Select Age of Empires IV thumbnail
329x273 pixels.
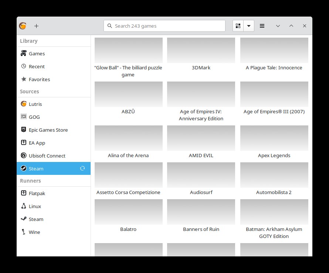point(201,94)
